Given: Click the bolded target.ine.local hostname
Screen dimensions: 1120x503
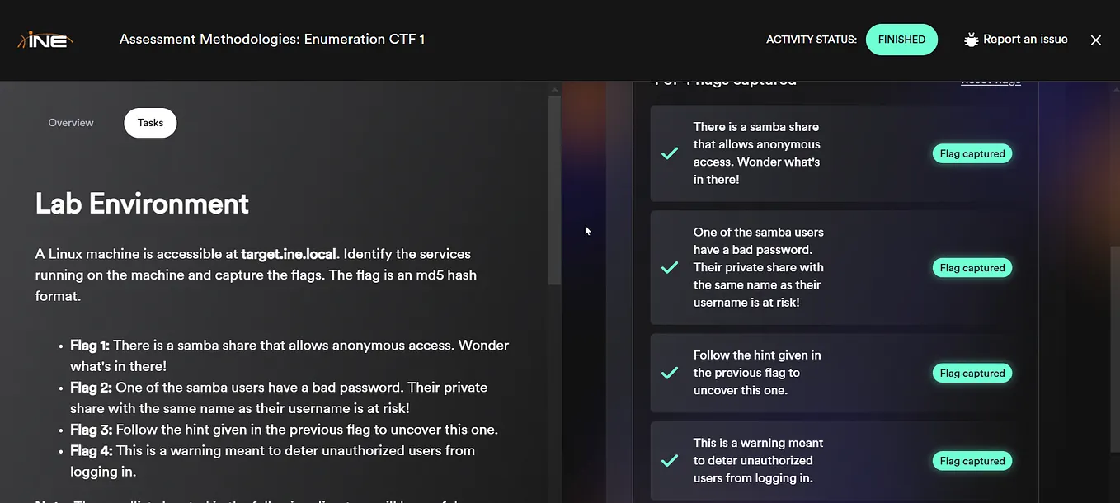Looking at the screenshot, I should pyautogui.click(x=288, y=254).
